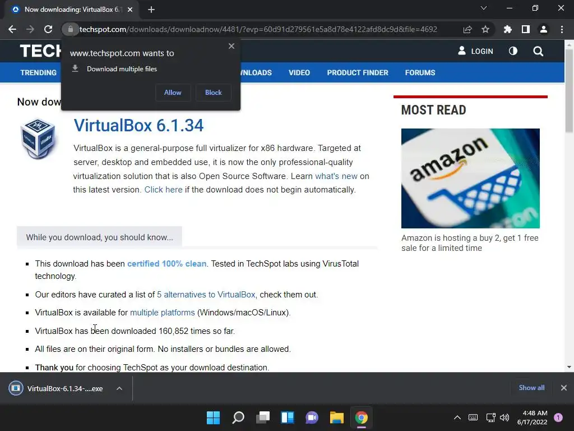574x431 pixels.
Task: Click the LOGIN link
Action: pyautogui.click(x=475, y=51)
